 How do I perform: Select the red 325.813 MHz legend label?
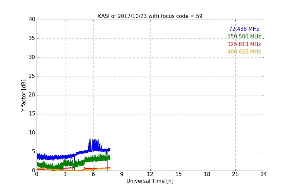coord(244,44)
